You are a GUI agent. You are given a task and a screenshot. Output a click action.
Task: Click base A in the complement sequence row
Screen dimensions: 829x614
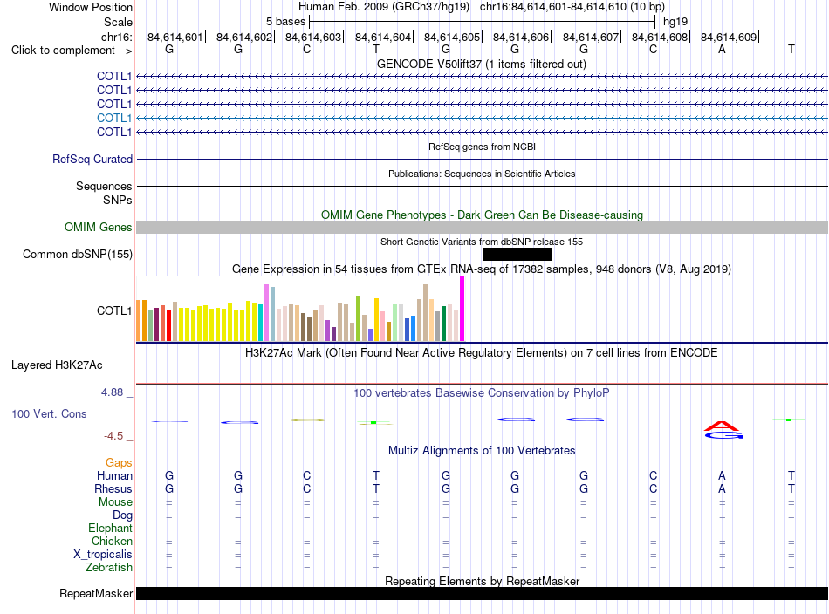[722, 49]
